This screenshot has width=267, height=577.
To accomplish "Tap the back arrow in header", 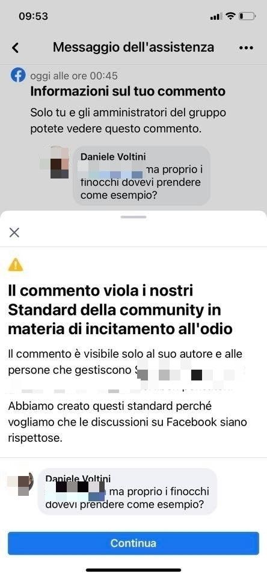I will coord(16,48).
